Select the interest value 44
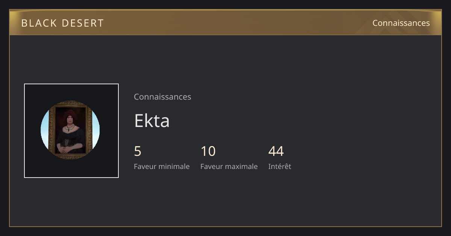 point(276,151)
